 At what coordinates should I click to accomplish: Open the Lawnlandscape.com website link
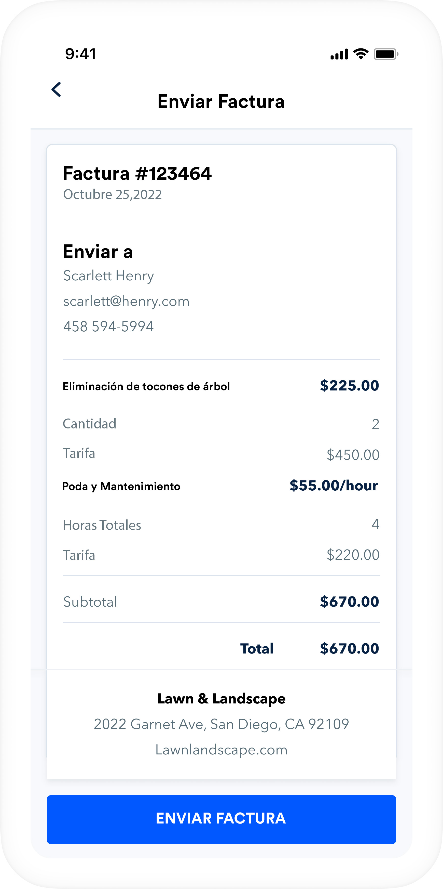(x=221, y=750)
